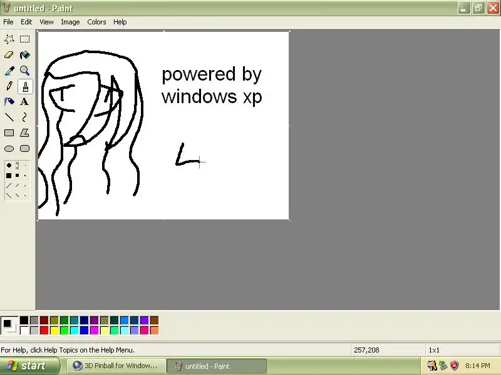Activate the Pick Color eyedropper tool
Viewport: 501px width, 375px height.
[9, 71]
